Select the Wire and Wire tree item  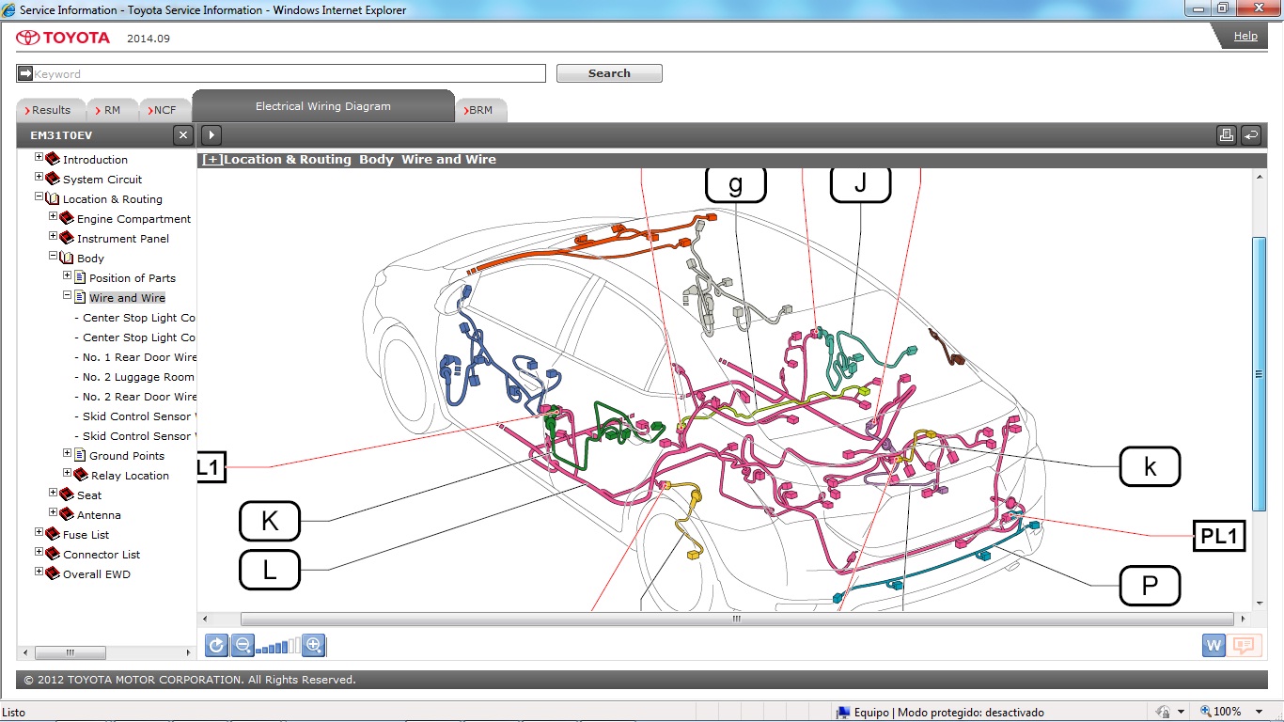pos(127,298)
